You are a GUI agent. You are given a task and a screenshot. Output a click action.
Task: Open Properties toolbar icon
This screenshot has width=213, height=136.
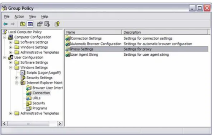click(x=40, y=24)
